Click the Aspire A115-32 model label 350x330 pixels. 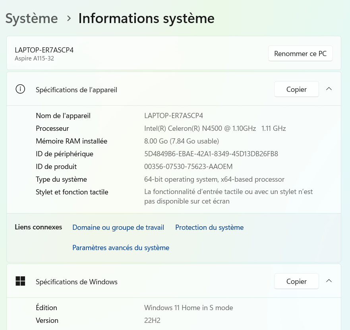[34, 58]
